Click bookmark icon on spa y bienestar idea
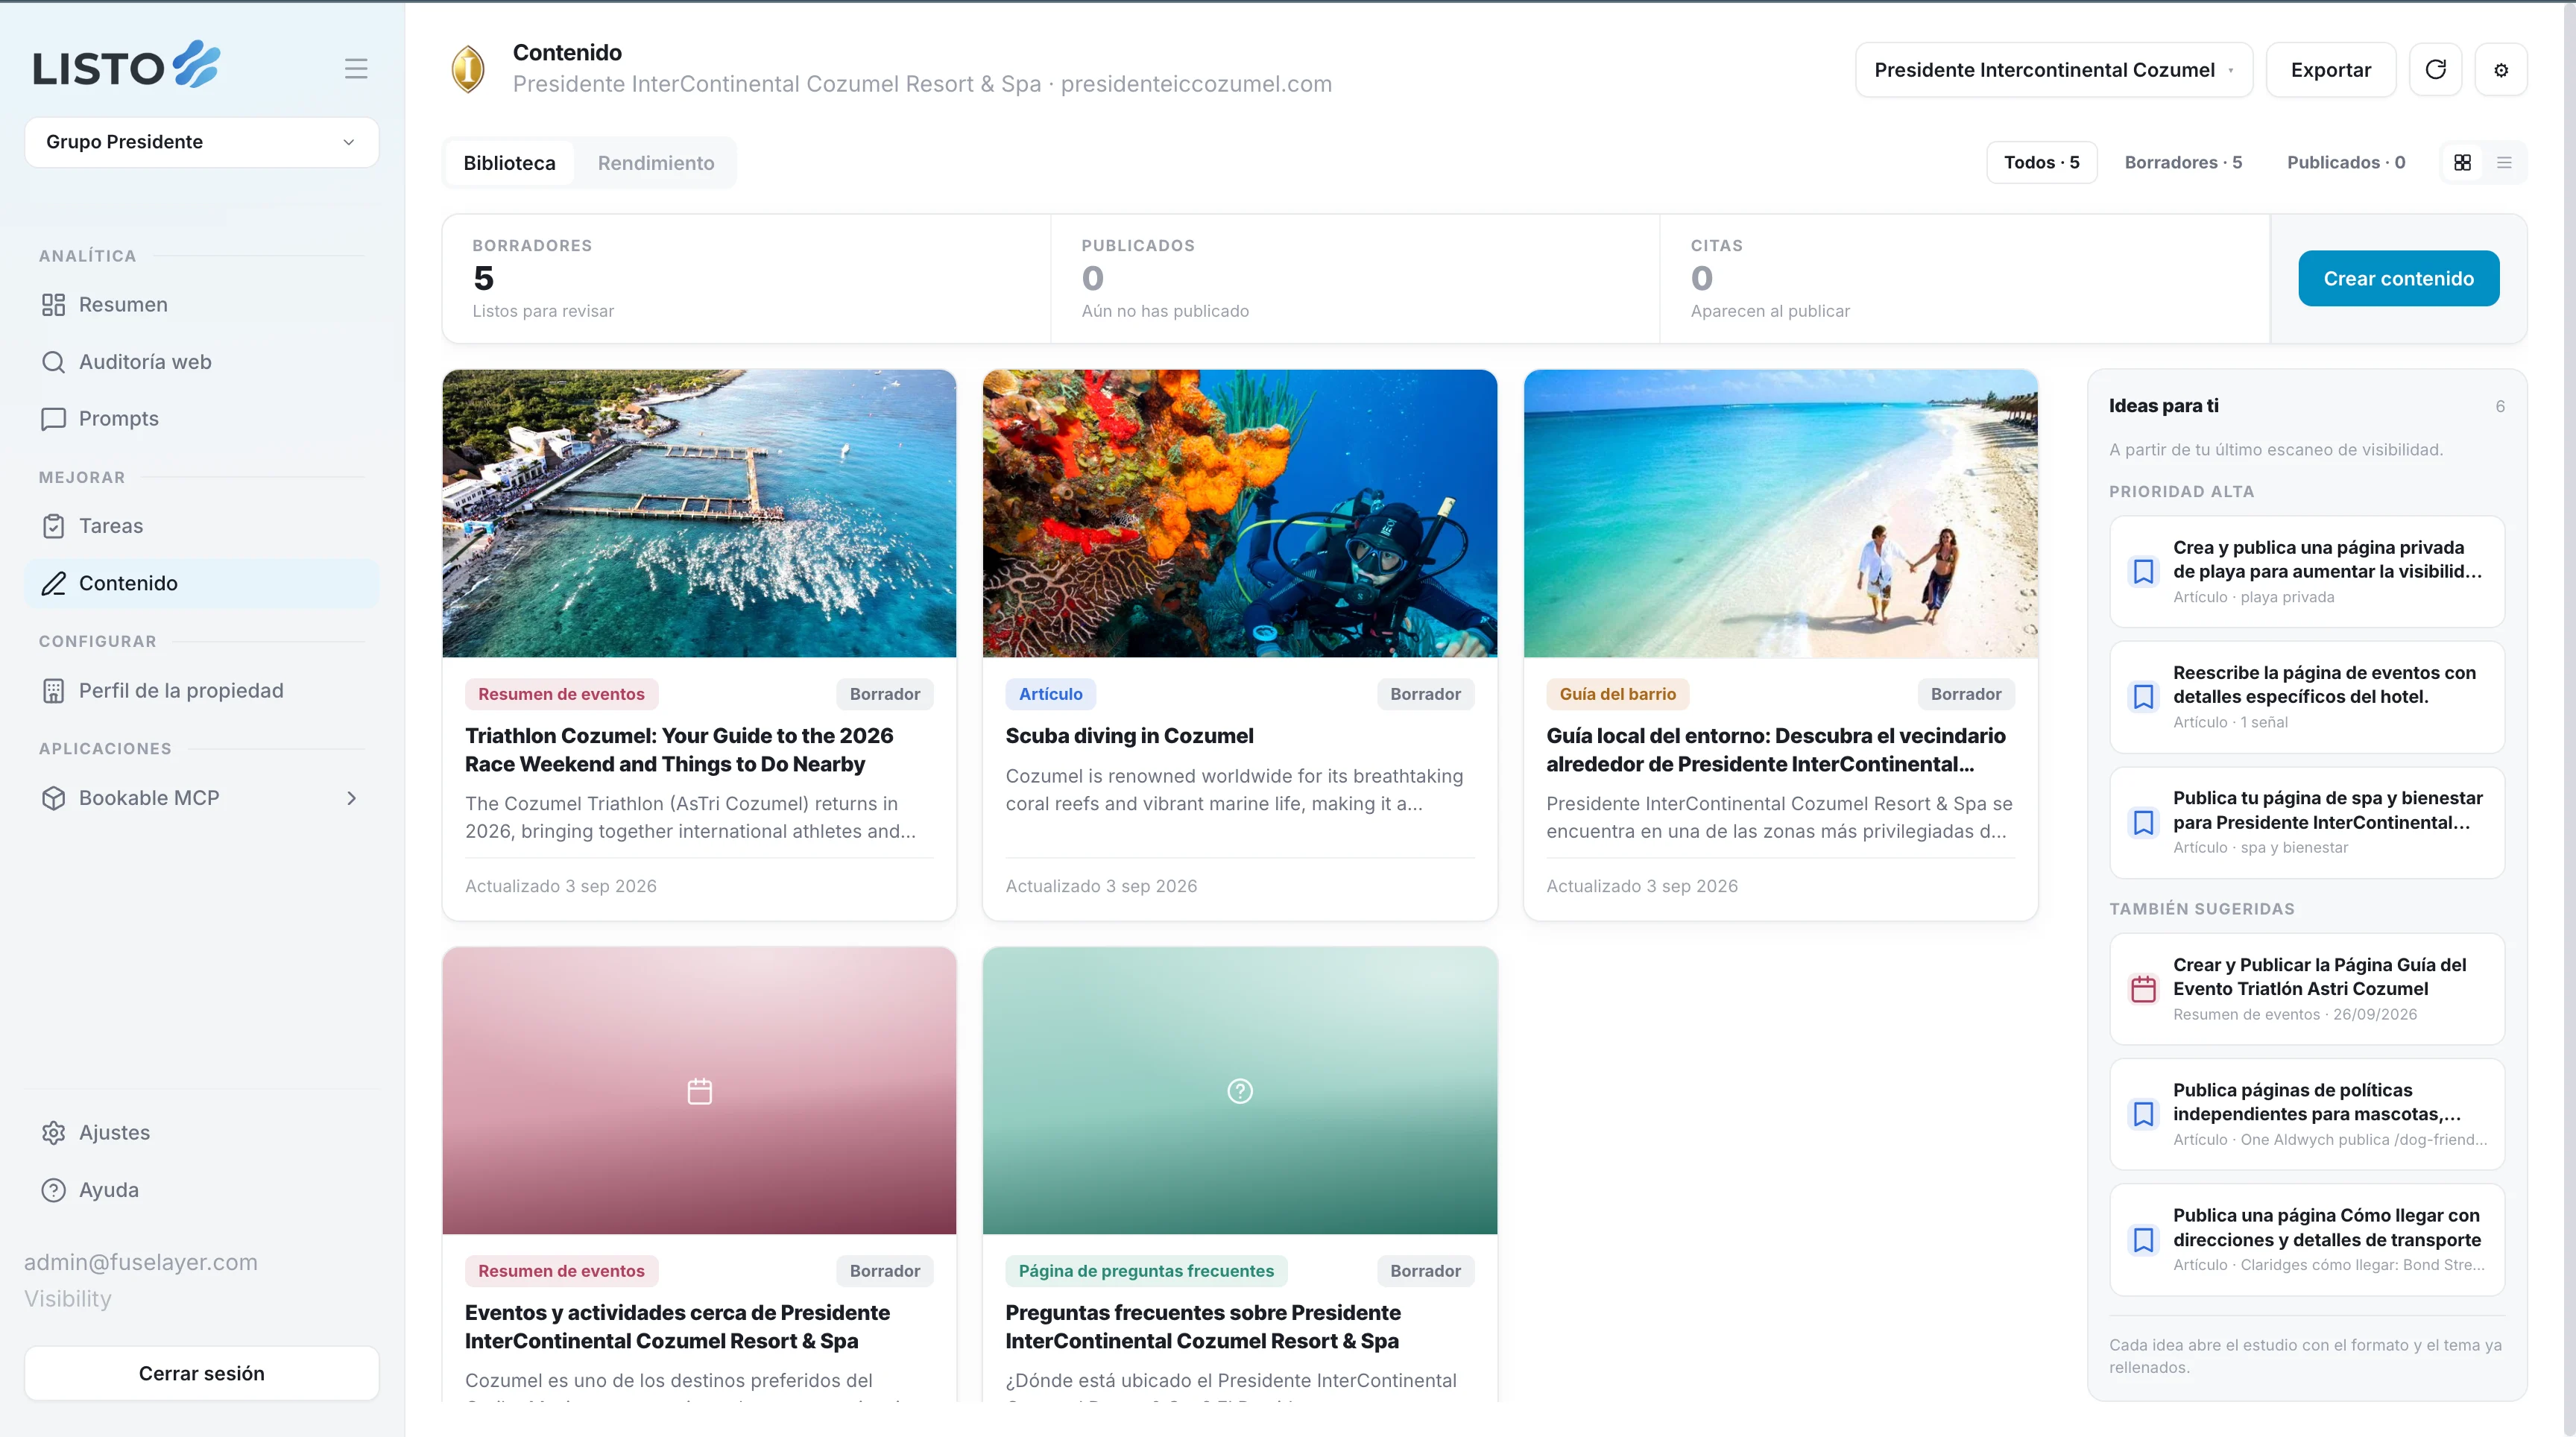This screenshot has width=2576, height=1437. 2143,823
